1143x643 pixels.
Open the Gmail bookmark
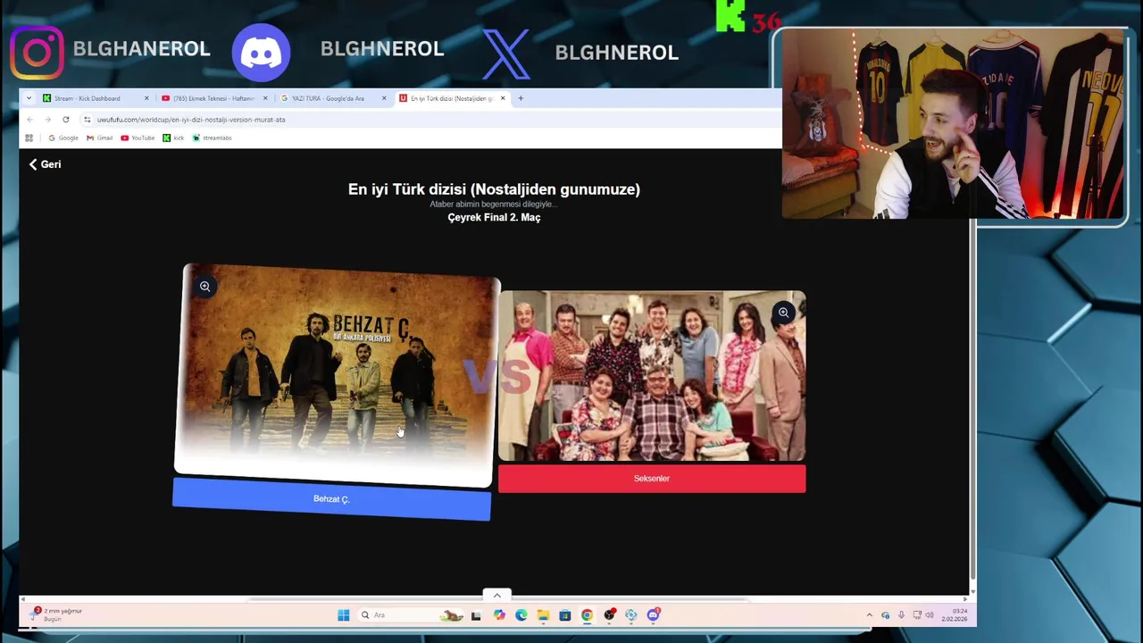pyautogui.click(x=100, y=138)
